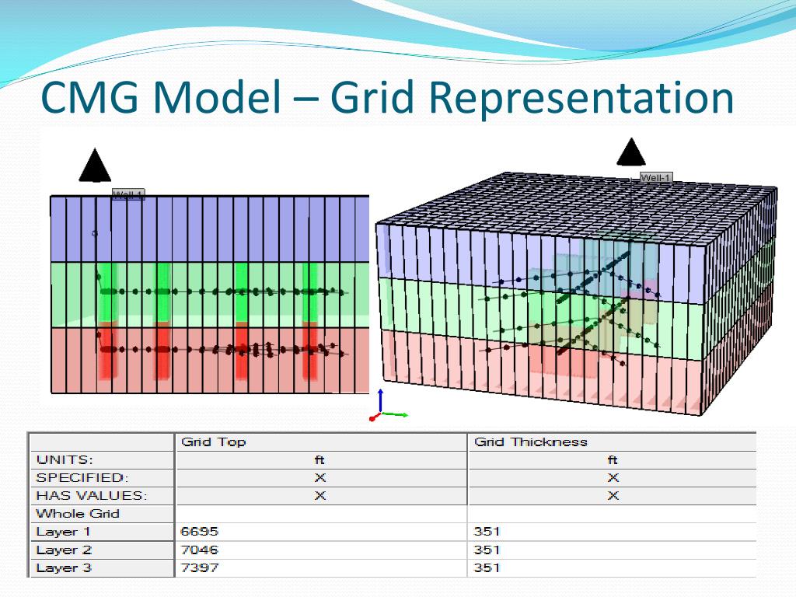
Task: Click the XYZ axis orientation triad
Action: click(x=389, y=406)
